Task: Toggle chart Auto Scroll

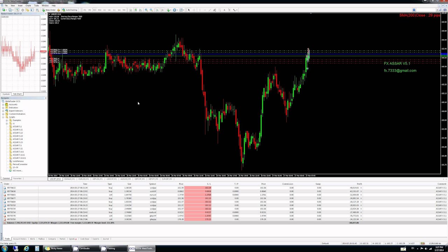Action: coord(157,10)
